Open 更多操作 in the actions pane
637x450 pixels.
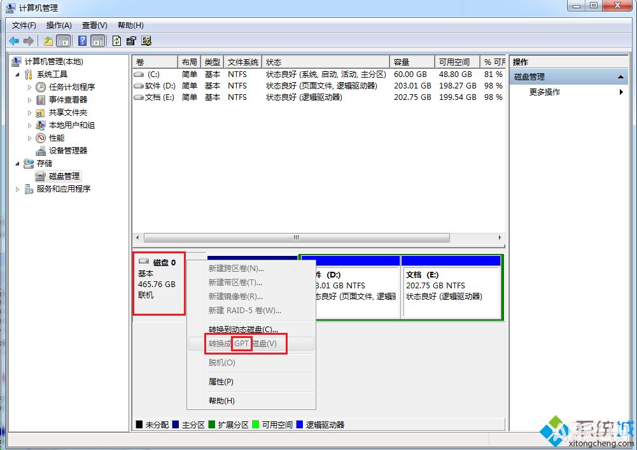tap(545, 92)
